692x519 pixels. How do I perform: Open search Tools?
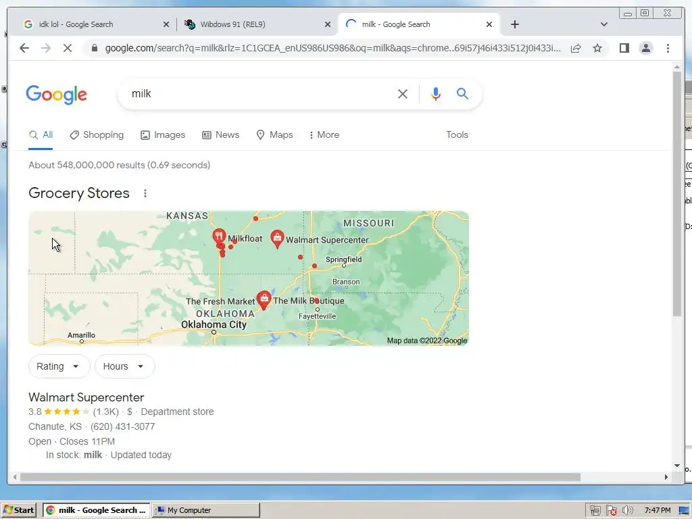pyautogui.click(x=457, y=134)
